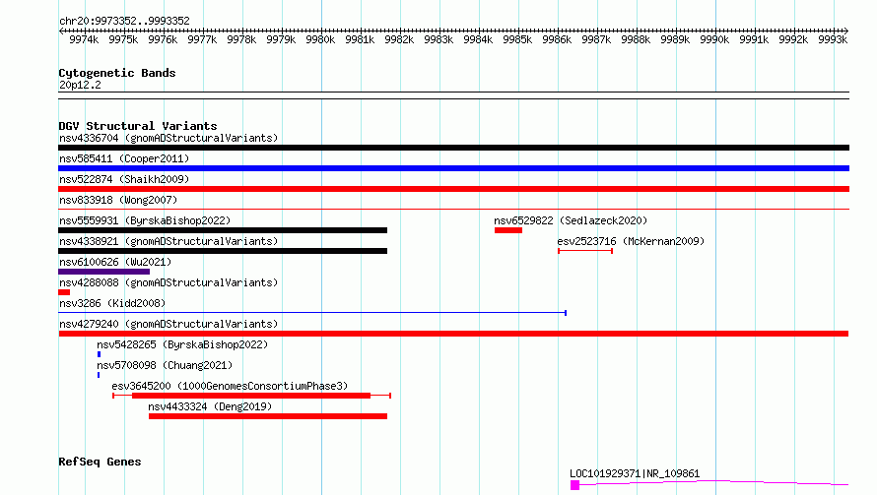Click long red bar under nsv4279240
The image size is (877, 495).
tap(453, 334)
